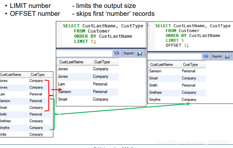Click SELECT line in first SQL editor

tap(103, 26)
